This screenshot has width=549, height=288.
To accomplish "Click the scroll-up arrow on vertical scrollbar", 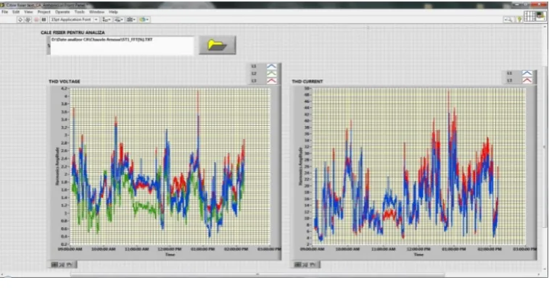I will coord(545,27).
